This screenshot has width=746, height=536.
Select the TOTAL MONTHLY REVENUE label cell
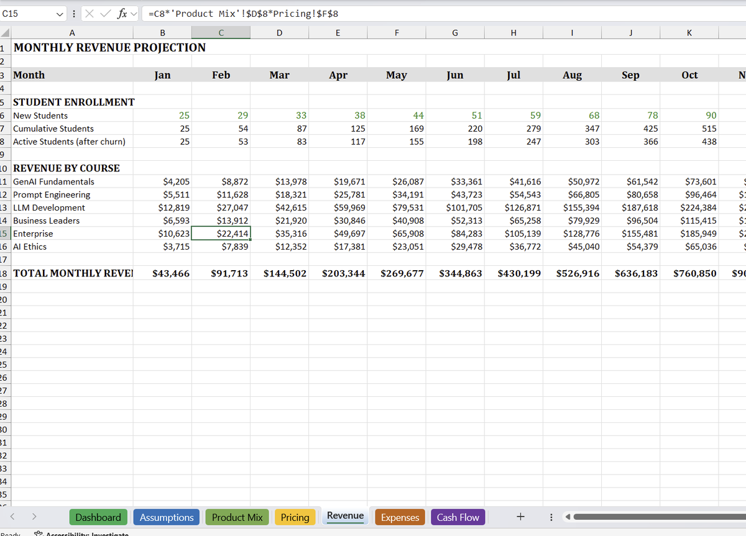coord(72,273)
